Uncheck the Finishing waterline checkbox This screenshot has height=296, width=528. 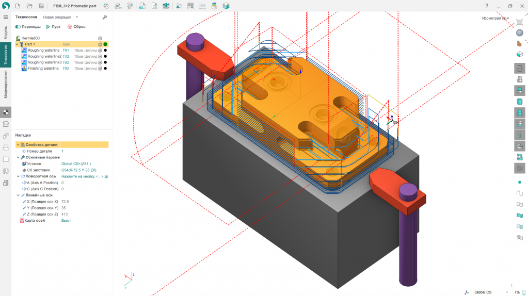point(100,69)
